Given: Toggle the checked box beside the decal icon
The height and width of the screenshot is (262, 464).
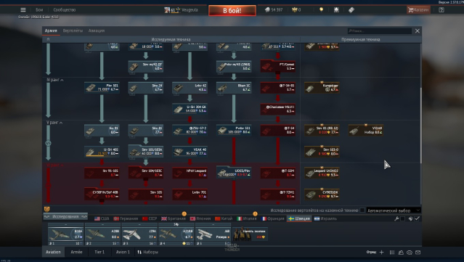Looking at the screenshot, I should click(417, 218).
